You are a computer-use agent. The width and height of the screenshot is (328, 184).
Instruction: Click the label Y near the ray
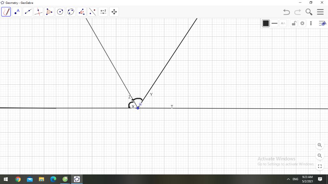[151, 95]
